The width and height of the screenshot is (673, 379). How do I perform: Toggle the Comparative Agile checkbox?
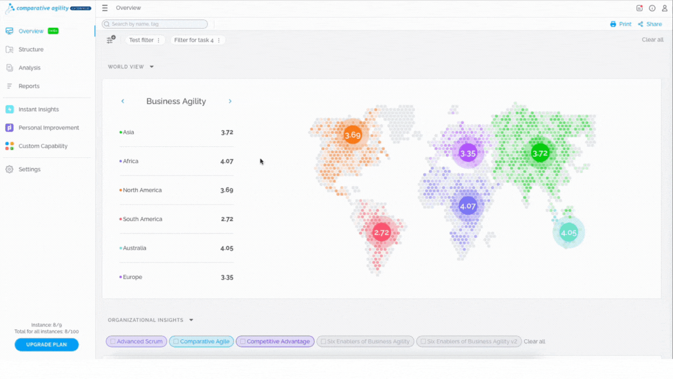click(x=176, y=341)
